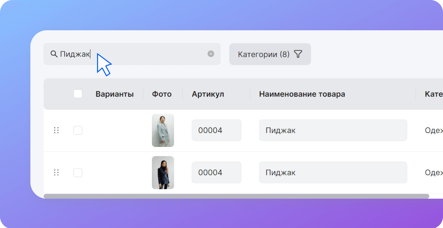443x228 pixels.
Task: Open the dark blazer product photo
Action: tap(163, 172)
